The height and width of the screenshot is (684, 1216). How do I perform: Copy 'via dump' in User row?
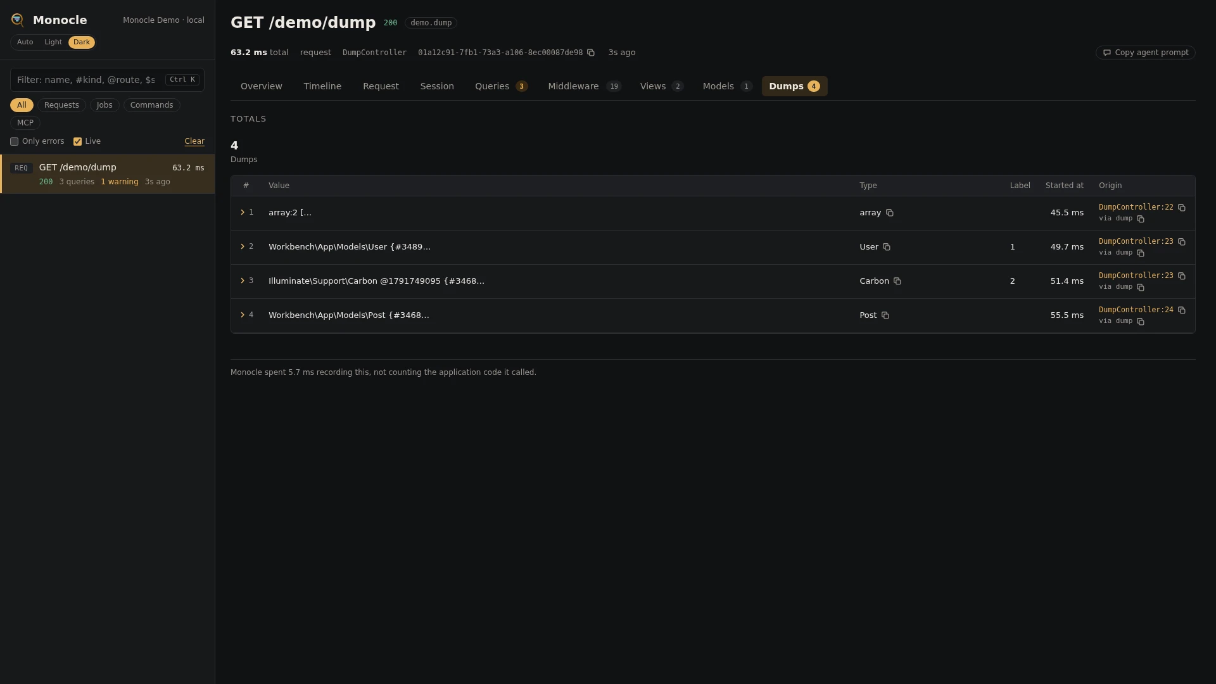click(1141, 253)
